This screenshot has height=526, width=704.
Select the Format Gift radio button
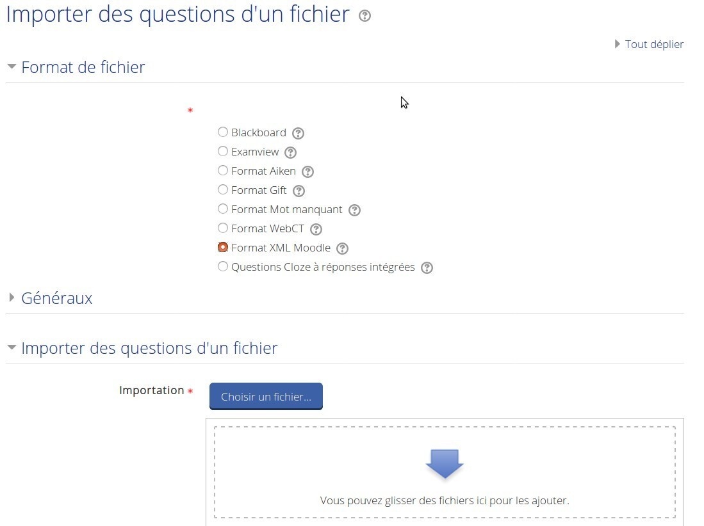(x=223, y=189)
